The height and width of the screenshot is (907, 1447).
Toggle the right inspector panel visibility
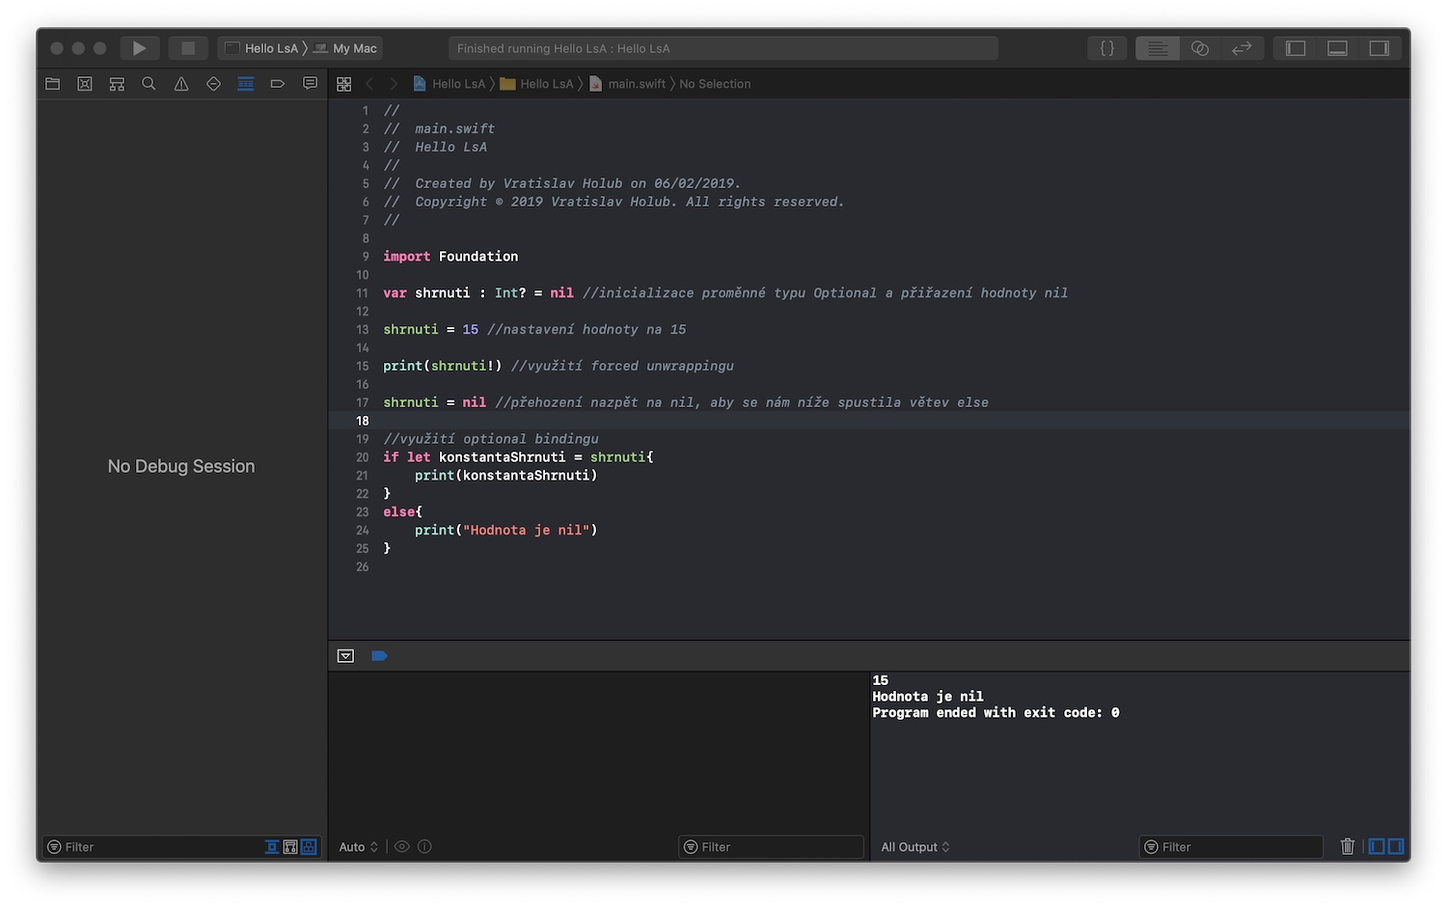[1379, 48]
